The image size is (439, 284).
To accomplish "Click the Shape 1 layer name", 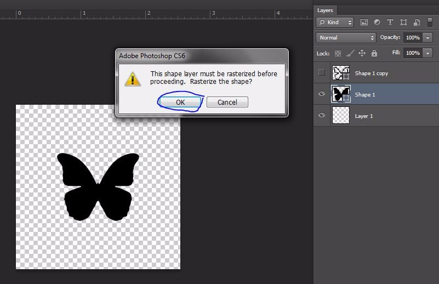I will click(x=365, y=95).
